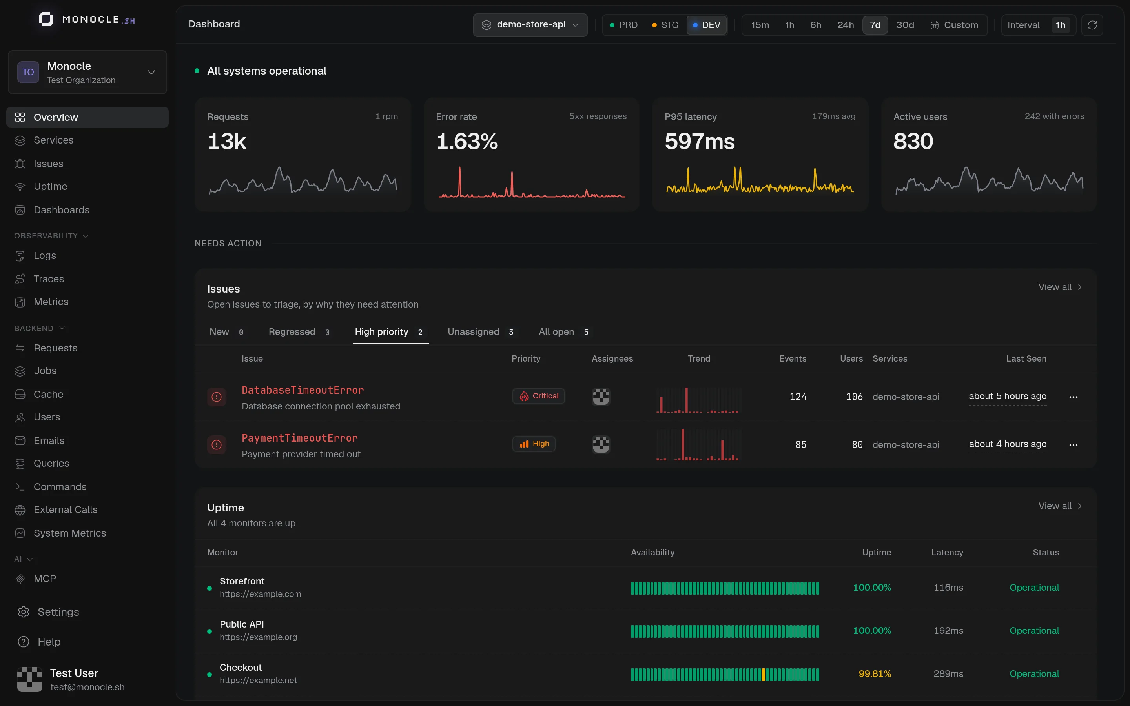Click the refresh icon in top bar
This screenshot has height=706, width=1130.
coord(1092,25)
